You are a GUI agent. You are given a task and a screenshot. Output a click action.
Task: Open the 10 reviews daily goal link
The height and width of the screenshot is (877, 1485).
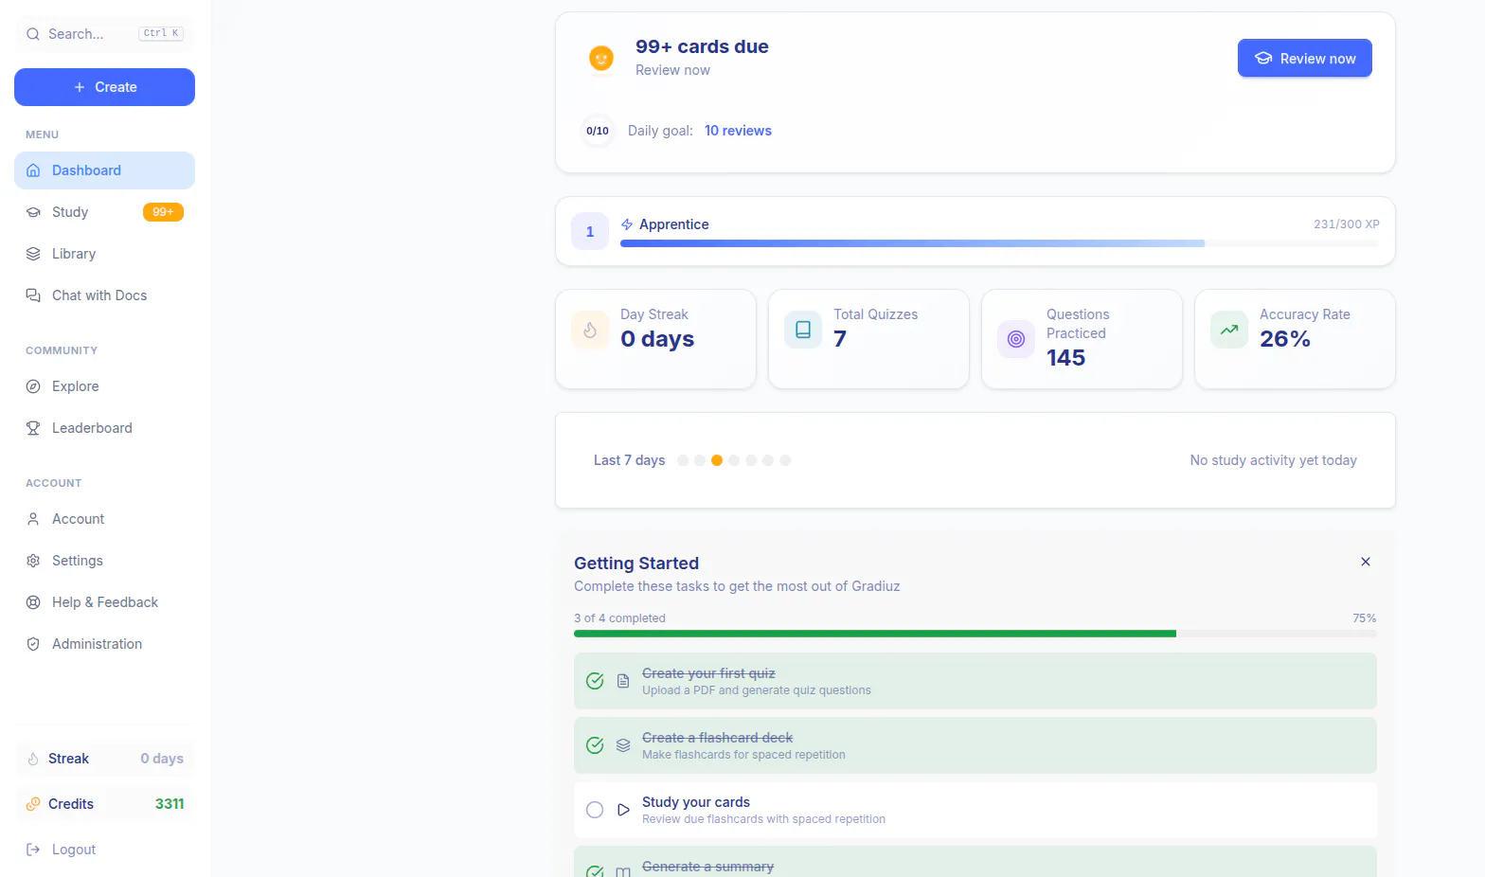click(x=738, y=131)
